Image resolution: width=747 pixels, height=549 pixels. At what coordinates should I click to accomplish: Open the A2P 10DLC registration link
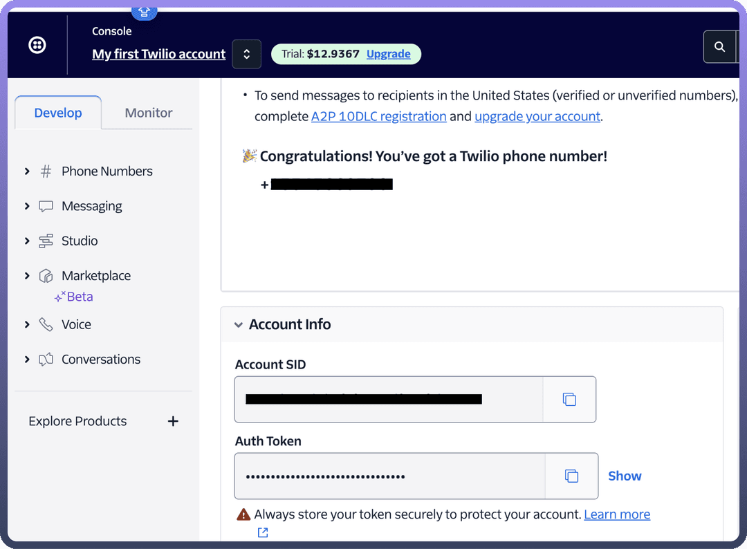click(x=378, y=116)
